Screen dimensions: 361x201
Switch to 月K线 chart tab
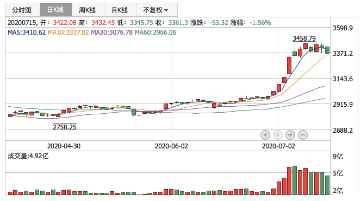click(x=120, y=10)
